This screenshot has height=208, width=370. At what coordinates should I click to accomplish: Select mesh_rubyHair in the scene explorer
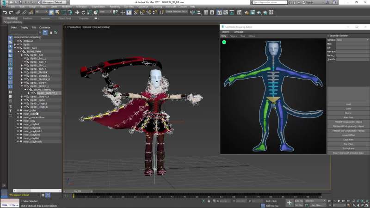(32, 138)
